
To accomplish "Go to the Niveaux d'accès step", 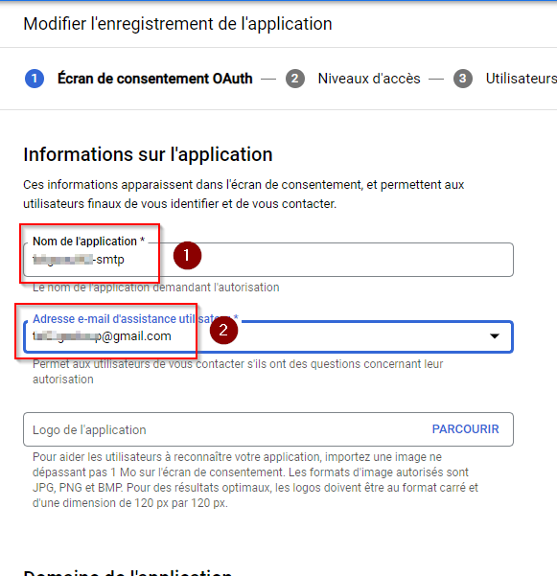I will click(x=369, y=79).
